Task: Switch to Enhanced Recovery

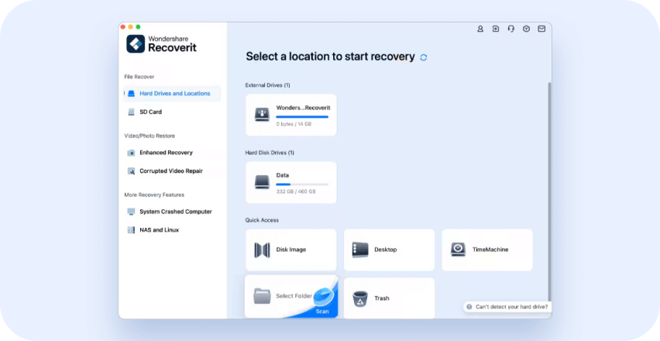Action: (x=172, y=153)
